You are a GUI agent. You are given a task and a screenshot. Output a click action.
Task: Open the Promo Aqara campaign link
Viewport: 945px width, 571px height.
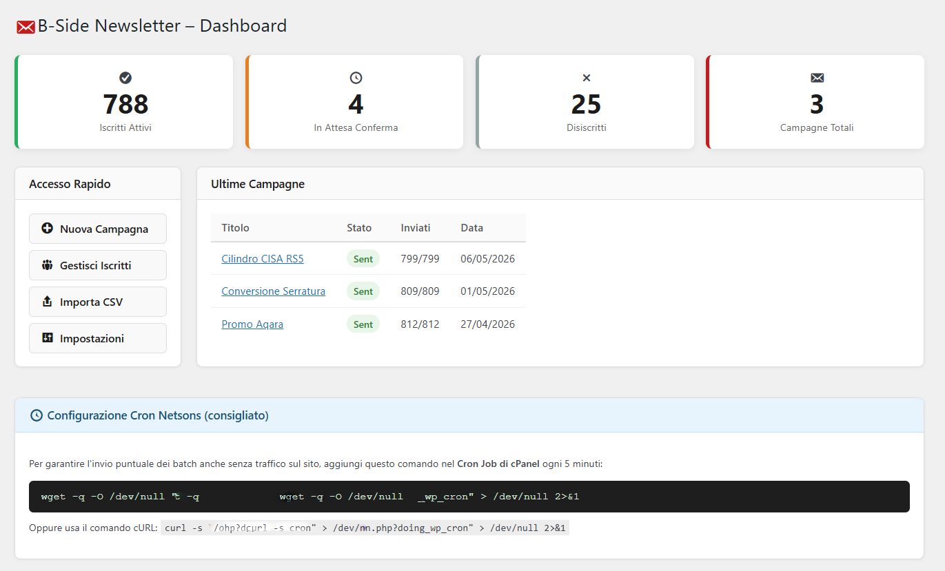[252, 324]
